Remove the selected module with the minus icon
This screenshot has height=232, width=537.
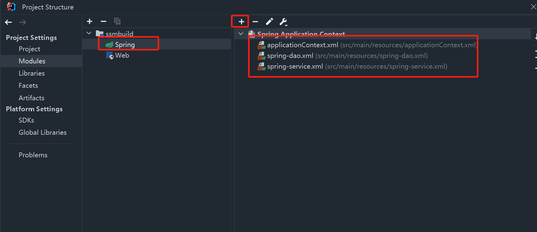pyautogui.click(x=104, y=21)
